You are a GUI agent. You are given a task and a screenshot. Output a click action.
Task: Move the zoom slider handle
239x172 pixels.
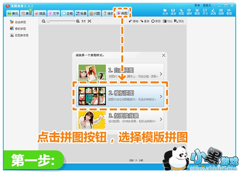click(49, 21)
